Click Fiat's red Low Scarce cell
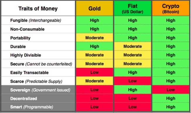 point(132,81)
